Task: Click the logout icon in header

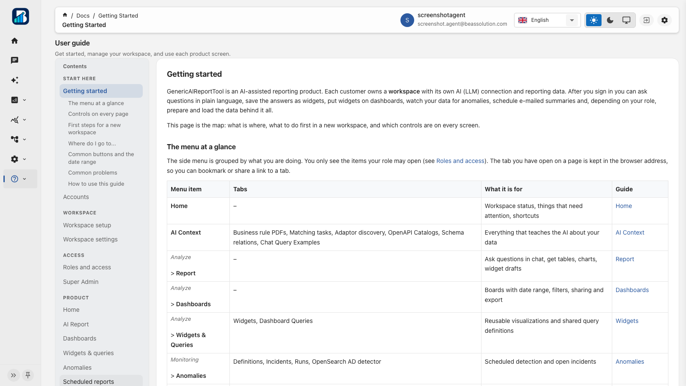Action: click(x=647, y=20)
